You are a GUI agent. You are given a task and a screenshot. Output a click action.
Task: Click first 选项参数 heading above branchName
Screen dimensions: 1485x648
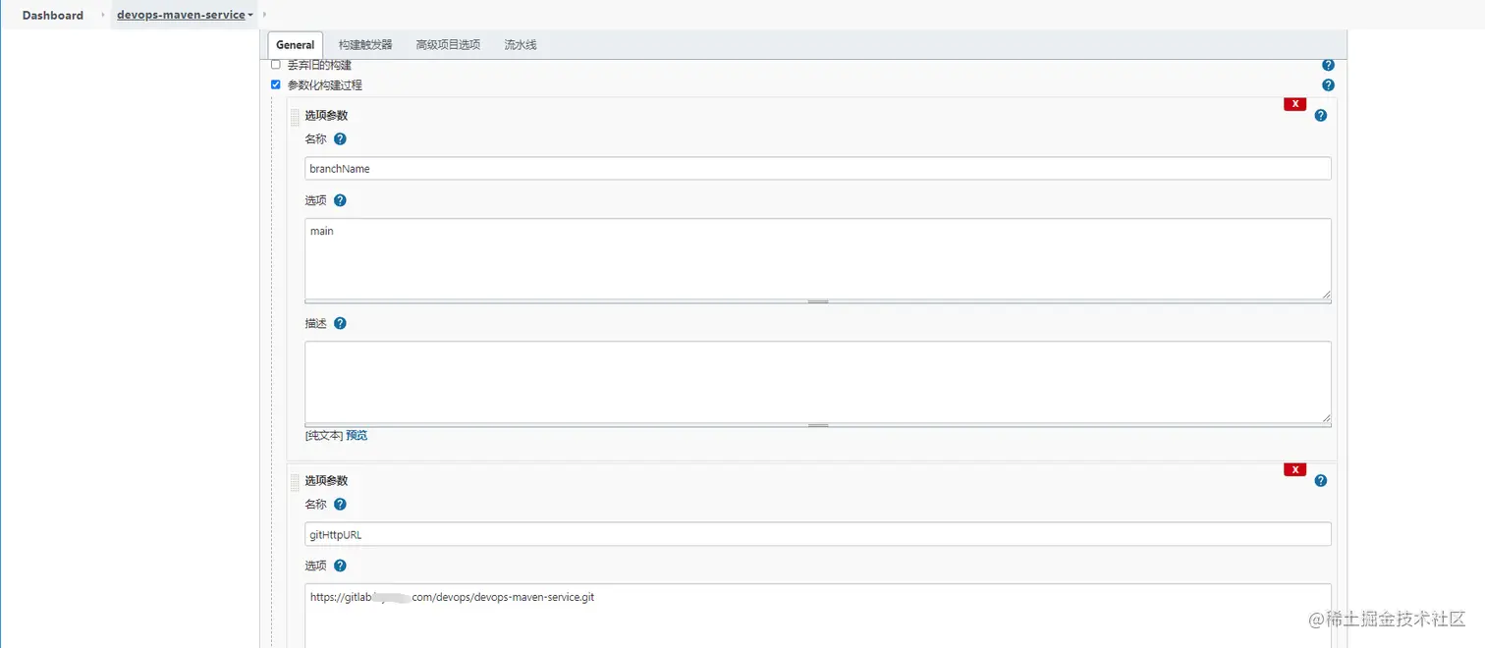pyautogui.click(x=326, y=116)
